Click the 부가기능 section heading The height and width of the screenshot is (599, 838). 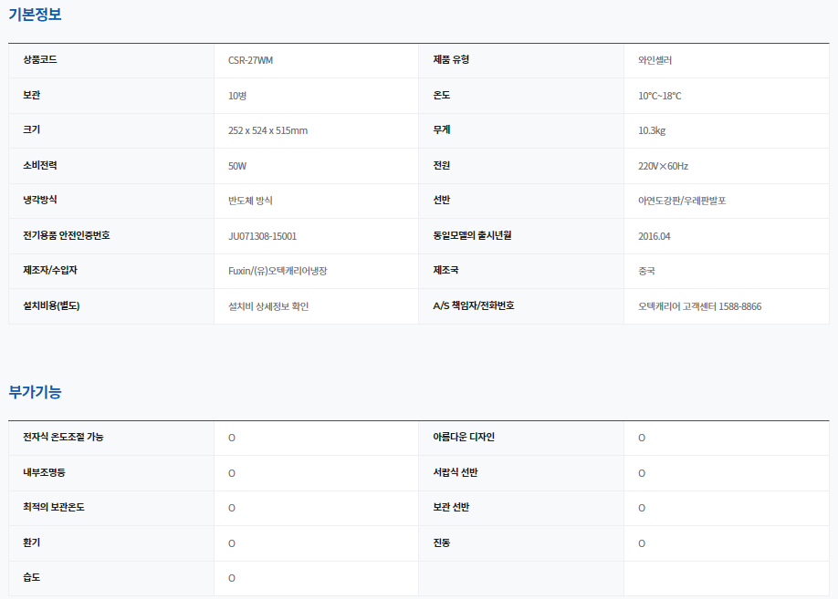pyautogui.click(x=35, y=392)
